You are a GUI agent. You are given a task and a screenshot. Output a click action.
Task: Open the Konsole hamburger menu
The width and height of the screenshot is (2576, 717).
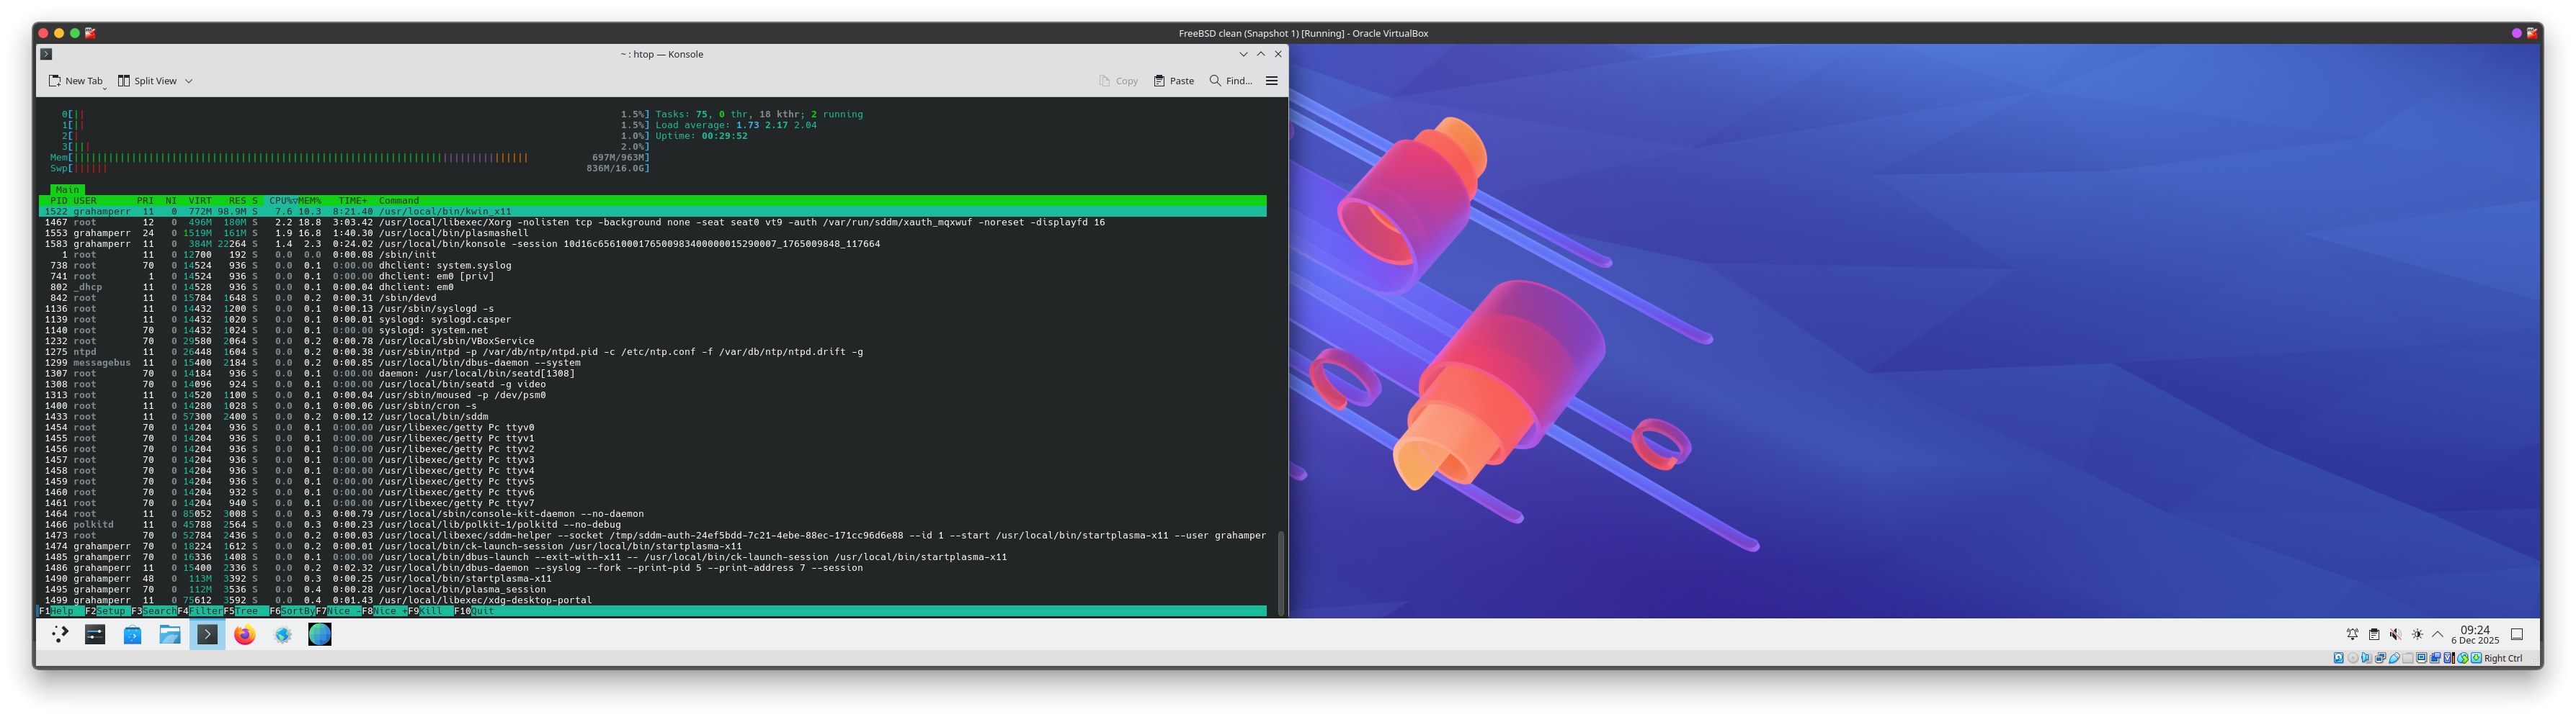(x=1271, y=81)
